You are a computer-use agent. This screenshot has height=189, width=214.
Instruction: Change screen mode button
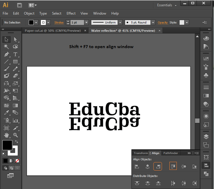point(11,175)
